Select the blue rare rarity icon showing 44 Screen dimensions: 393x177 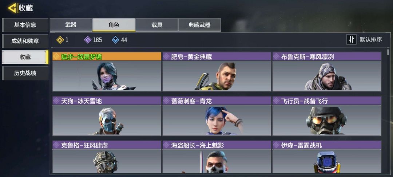pyautogui.click(x=115, y=40)
